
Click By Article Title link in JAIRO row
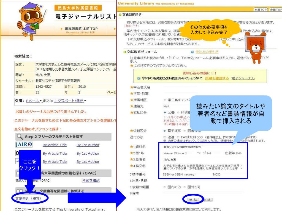click(55, 145)
